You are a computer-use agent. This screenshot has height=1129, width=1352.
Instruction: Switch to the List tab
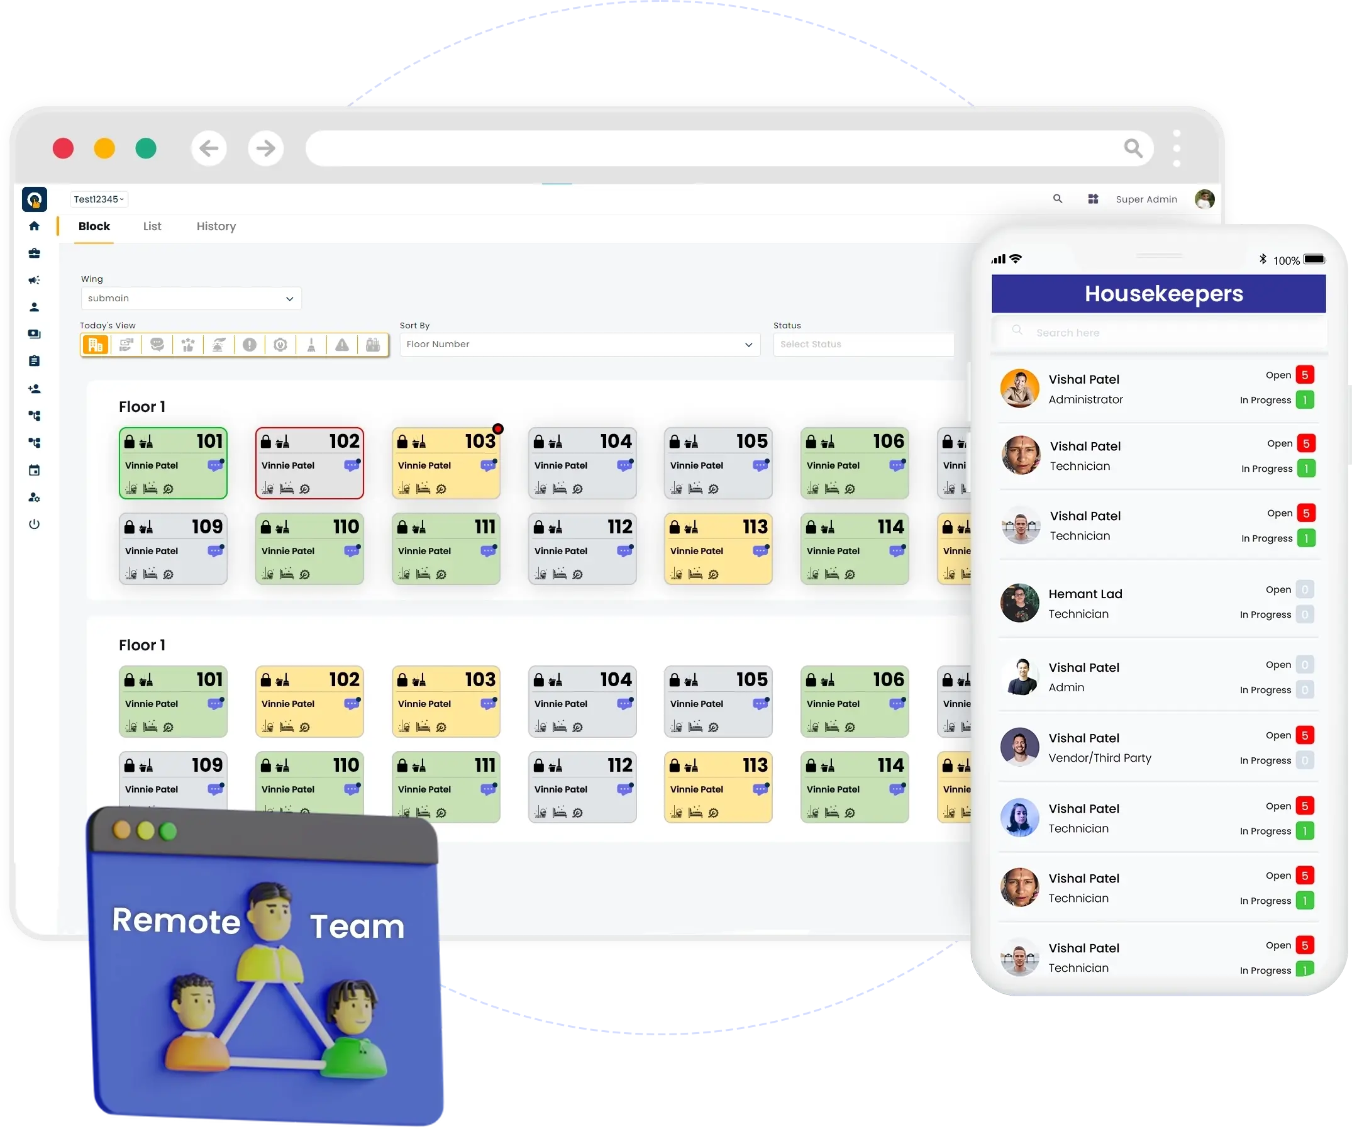(x=152, y=226)
